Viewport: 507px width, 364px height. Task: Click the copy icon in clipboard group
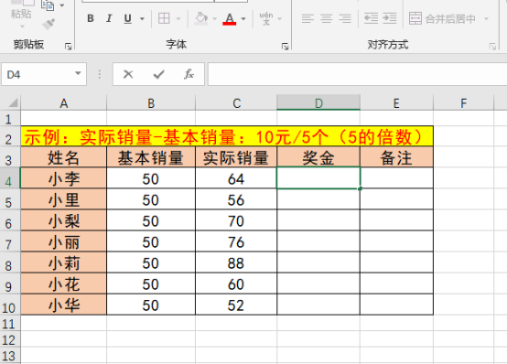(48, 5)
